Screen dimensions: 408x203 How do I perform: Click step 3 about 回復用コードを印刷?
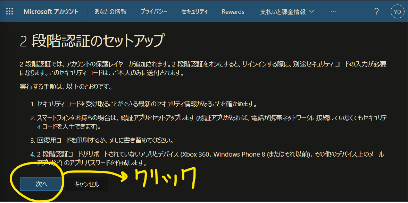tap(102, 141)
